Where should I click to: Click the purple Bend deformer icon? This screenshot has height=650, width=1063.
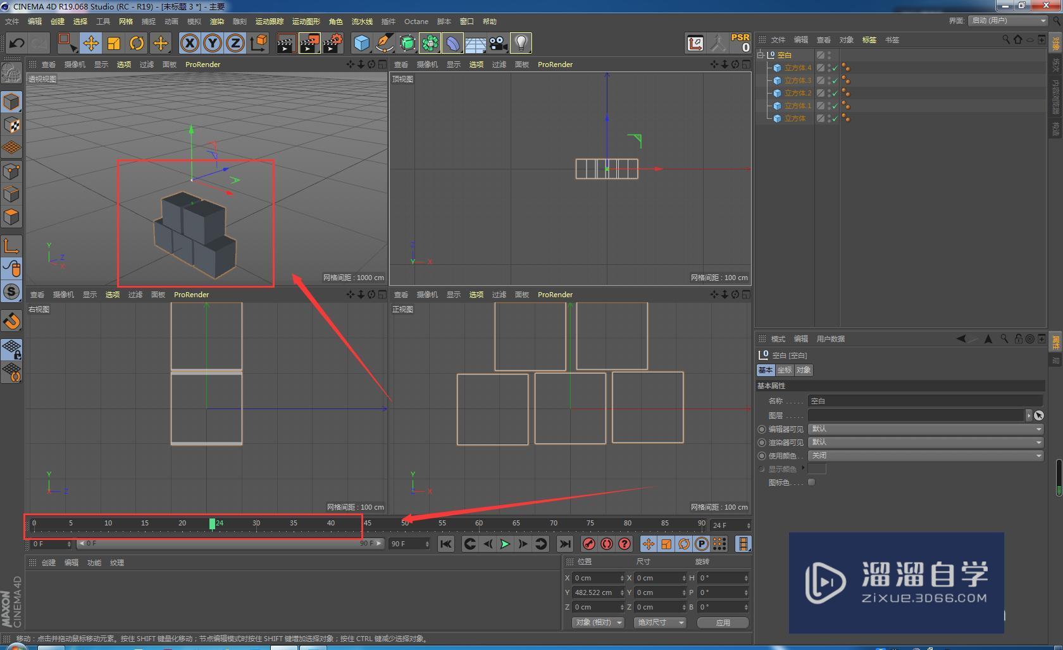click(x=453, y=43)
